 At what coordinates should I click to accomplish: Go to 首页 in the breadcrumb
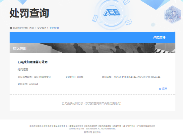click(31, 28)
